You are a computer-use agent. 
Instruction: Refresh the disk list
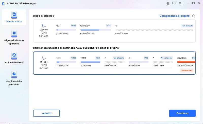pyautogui.click(x=194, y=16)
